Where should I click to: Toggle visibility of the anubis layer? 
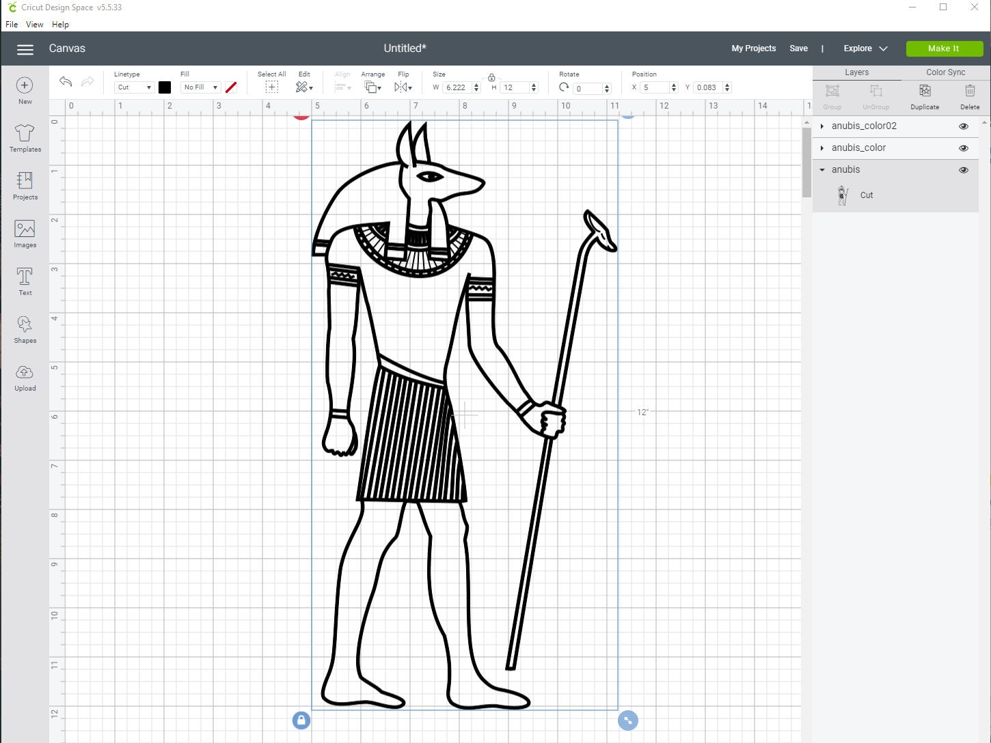coord(964,170)
